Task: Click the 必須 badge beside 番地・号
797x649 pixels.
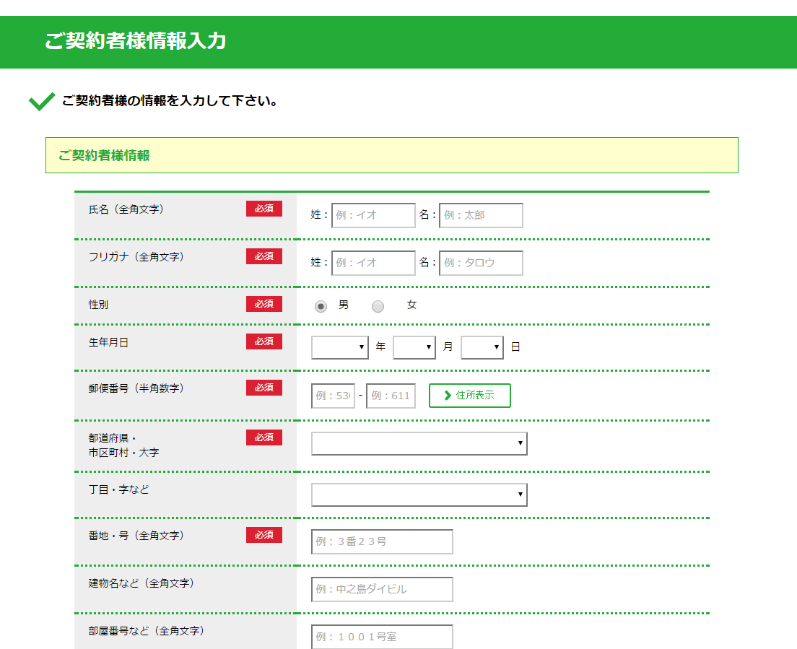Action: (264, 535)
